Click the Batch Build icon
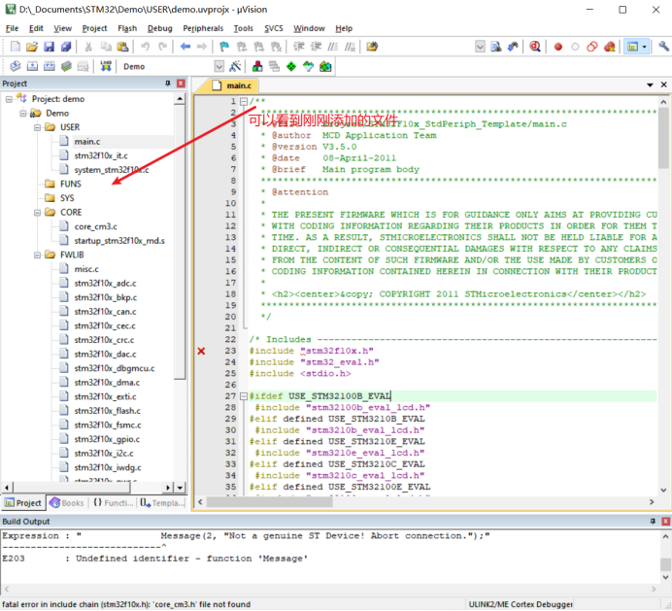The image size is (672, 611). (66, 66)
